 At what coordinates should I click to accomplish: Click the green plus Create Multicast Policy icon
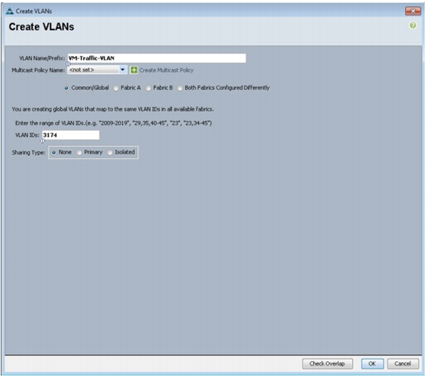tap(133, 70)
